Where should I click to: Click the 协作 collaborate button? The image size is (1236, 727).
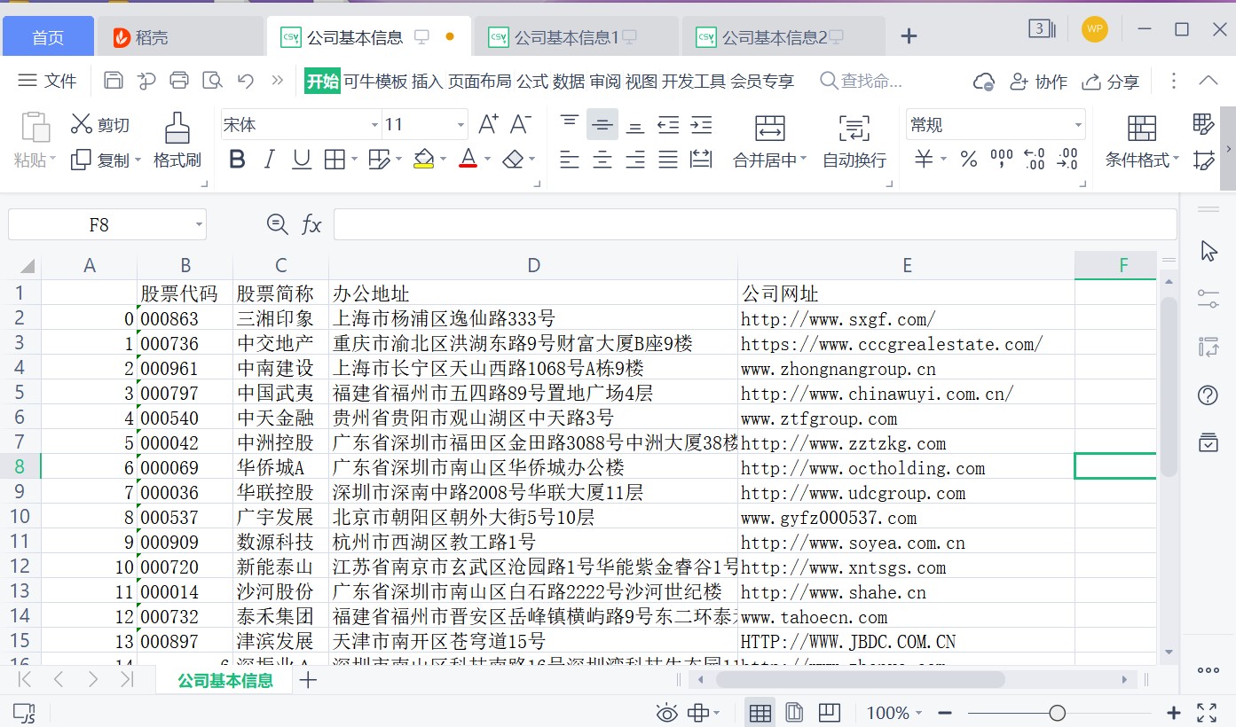(x=1039, y=82)
